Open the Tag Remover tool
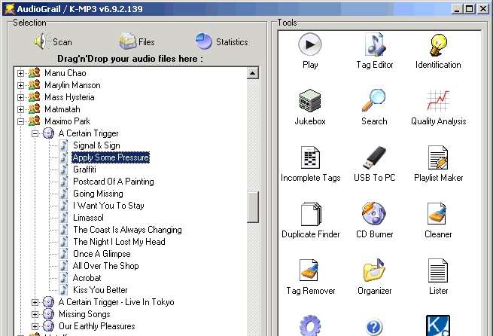The width and height of the screenshot is (493, 336). (x=310, y=276)
